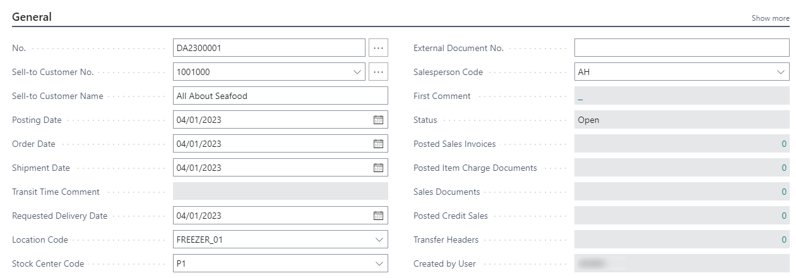Open Posted Item Charge Documents count
Screen dimensions: 796x278
[x=784, y=168]
